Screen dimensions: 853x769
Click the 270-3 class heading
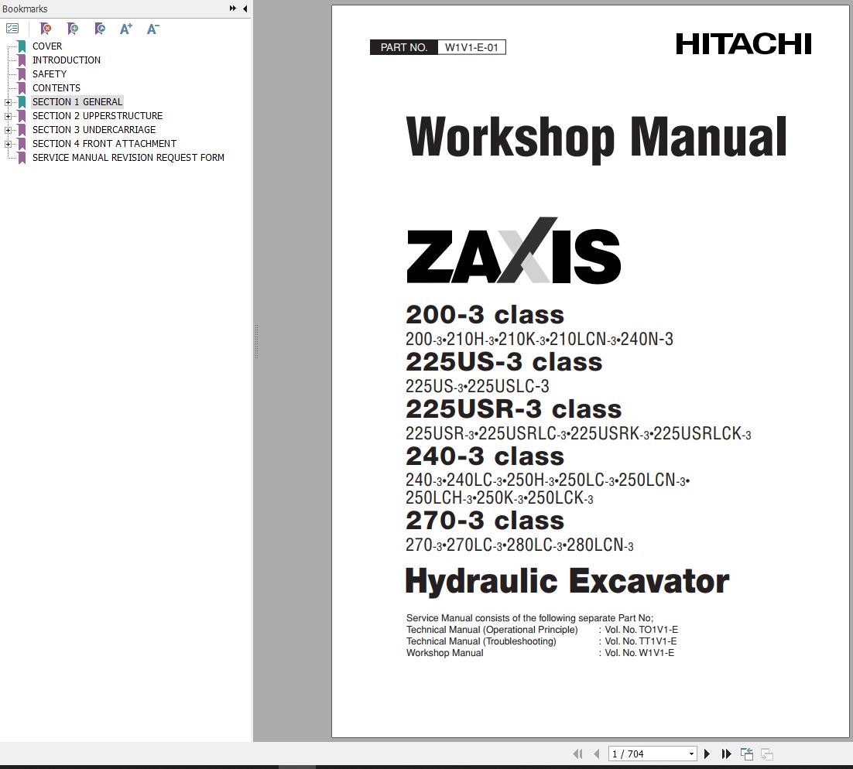click(x=485, y=521)
